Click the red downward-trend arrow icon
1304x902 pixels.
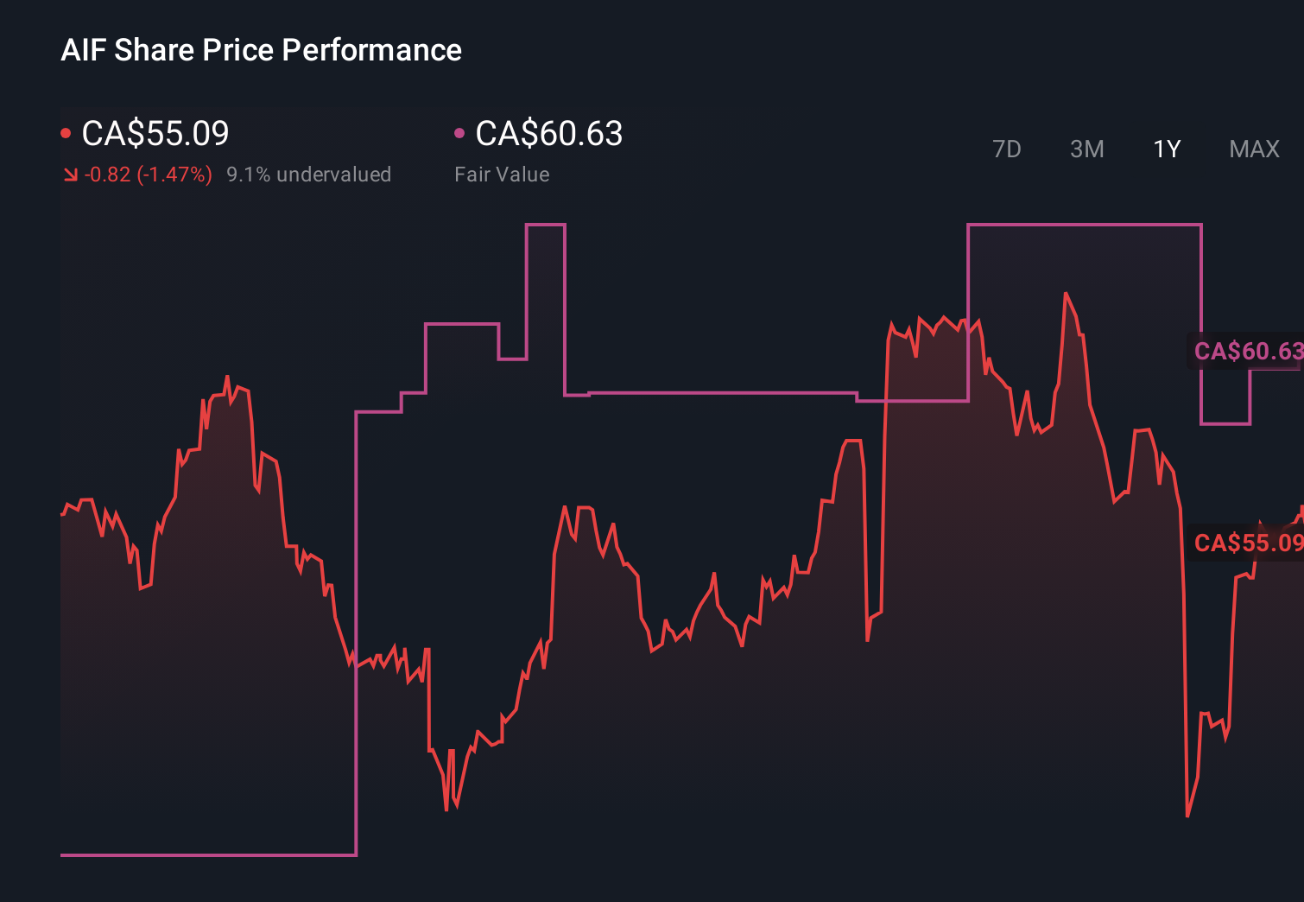[x=70, y=174]
